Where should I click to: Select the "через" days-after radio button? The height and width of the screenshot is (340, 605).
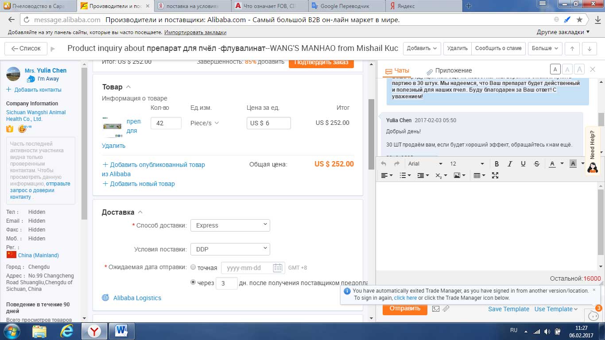coord(193,282)
